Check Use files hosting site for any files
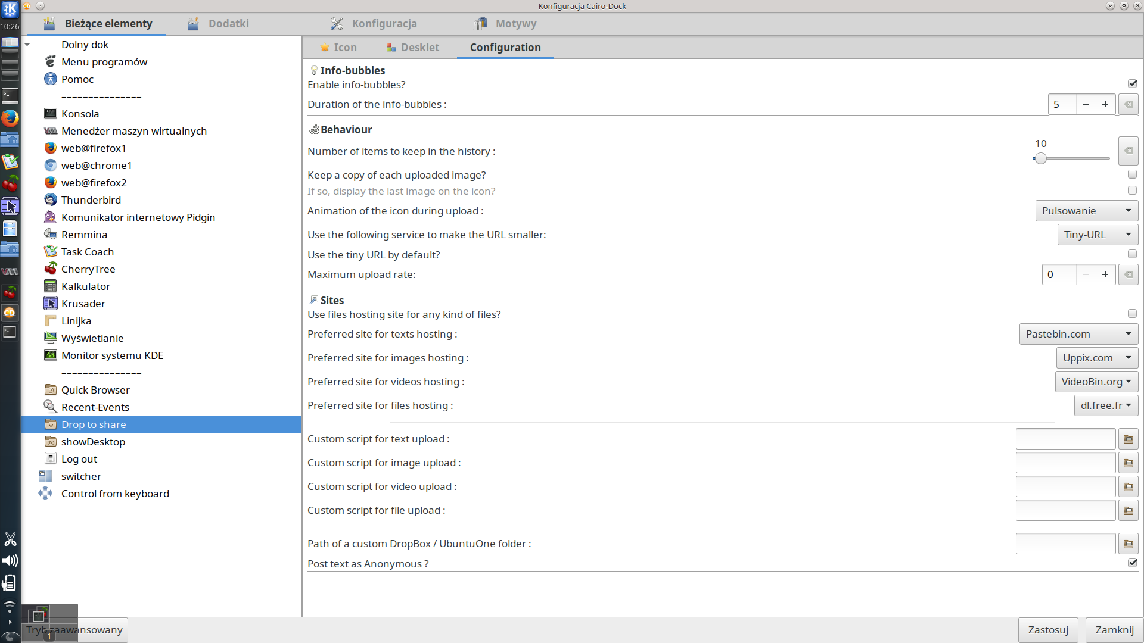This screenshot has width=1144, height=643. coord(1132,314)
